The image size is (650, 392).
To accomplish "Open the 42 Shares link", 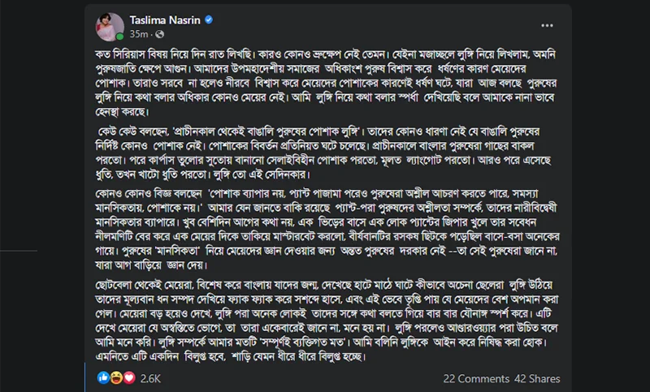I will (537, 379).
